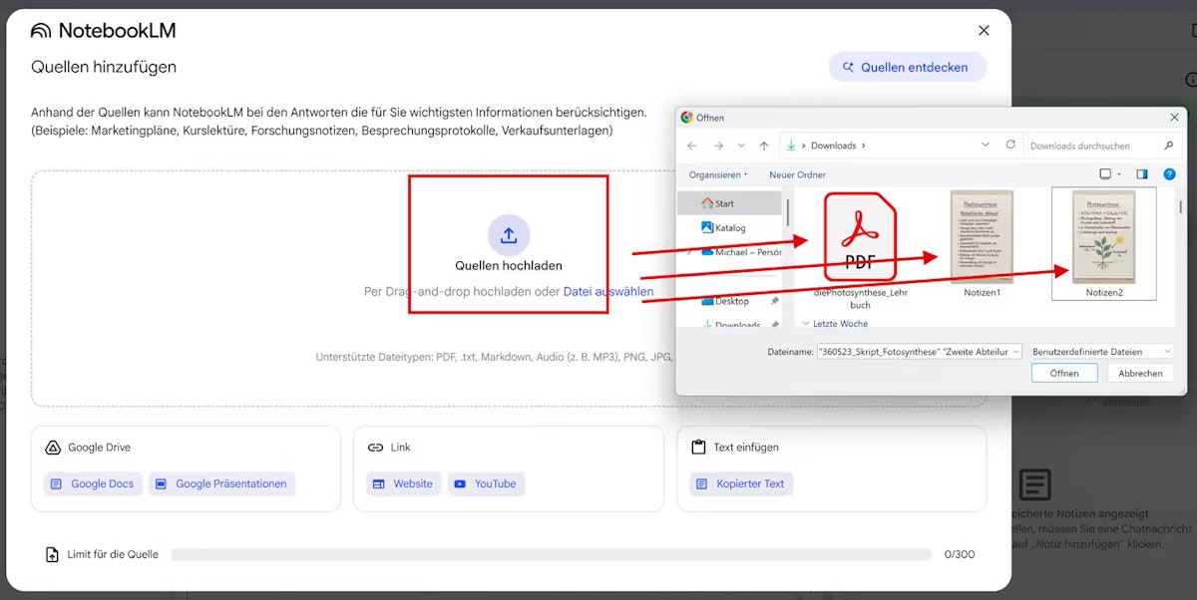Viewport: 1197px width, 600px height.
Task: Open help with the blue question mark icon
Action: (1170, 174)
